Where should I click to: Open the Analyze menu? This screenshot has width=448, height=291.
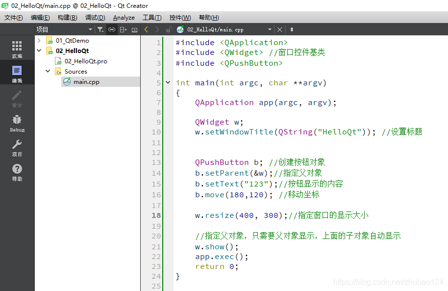[124, 18]
